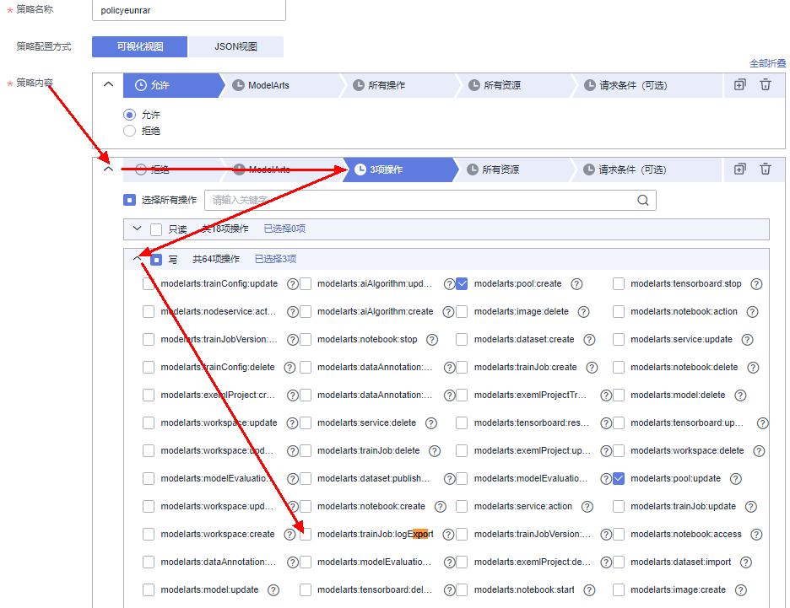
Task: Open help for modelarts:service:action
Action: click(x=587, y=506)
